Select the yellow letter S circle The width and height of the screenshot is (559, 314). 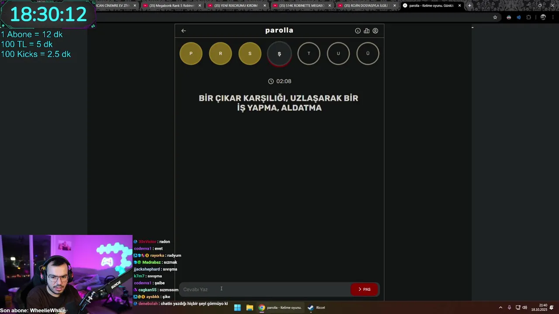pyautogui.click(x=250, y=54)
